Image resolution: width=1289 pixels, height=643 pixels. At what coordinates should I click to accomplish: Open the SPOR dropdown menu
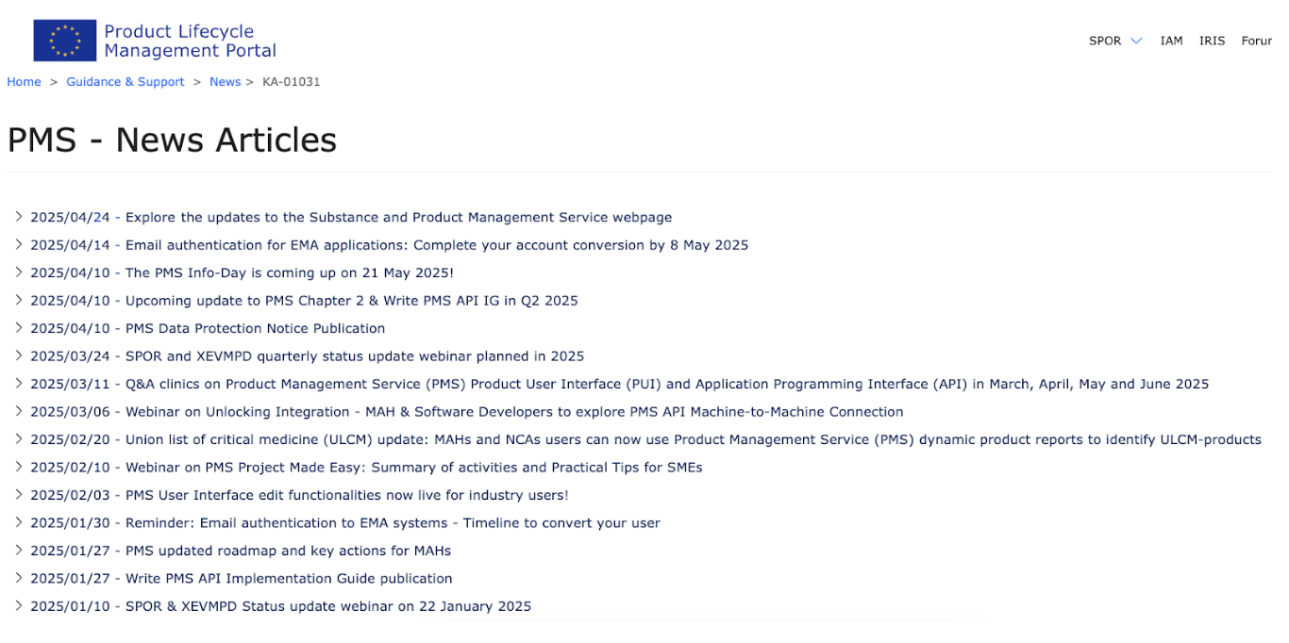click(1115, 41)
